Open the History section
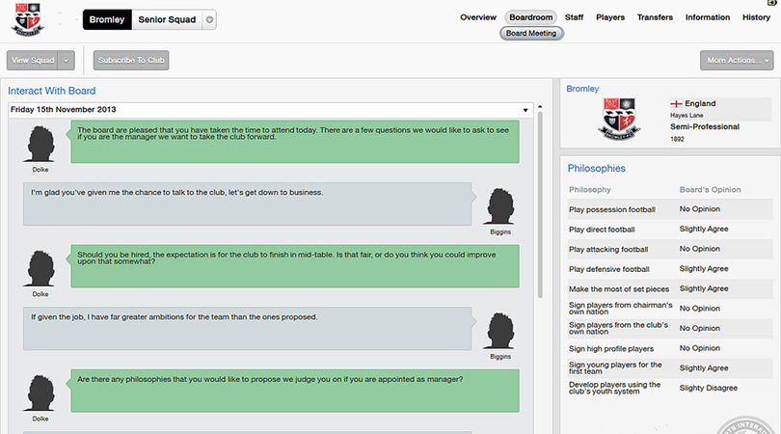 [756, 17]
